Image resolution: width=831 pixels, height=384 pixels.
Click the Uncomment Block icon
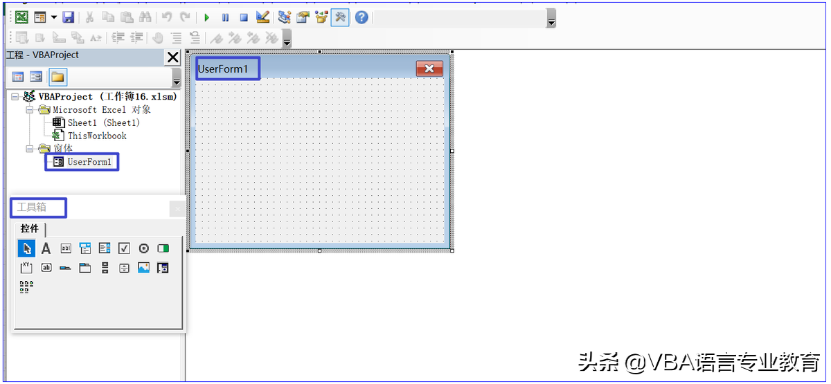(195, 38)
